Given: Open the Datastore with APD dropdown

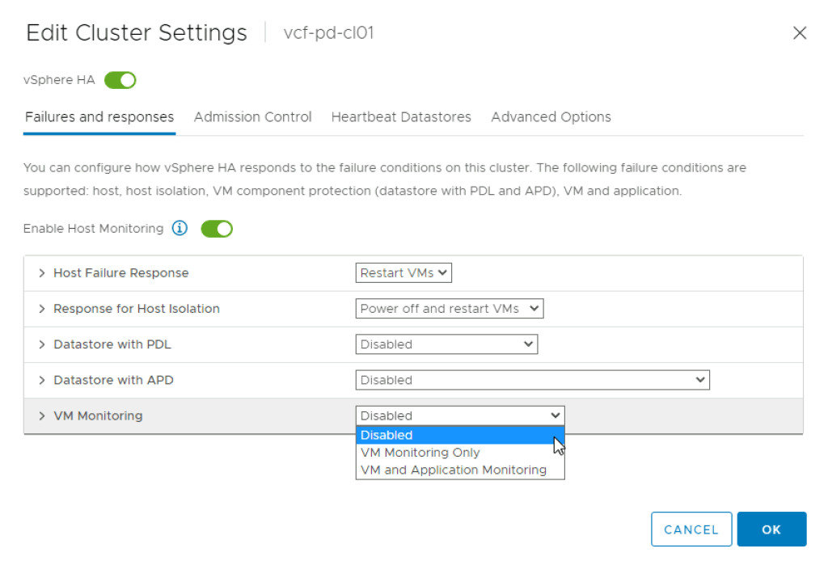Looking at the screenshot, I should click(x=532, y=380).
